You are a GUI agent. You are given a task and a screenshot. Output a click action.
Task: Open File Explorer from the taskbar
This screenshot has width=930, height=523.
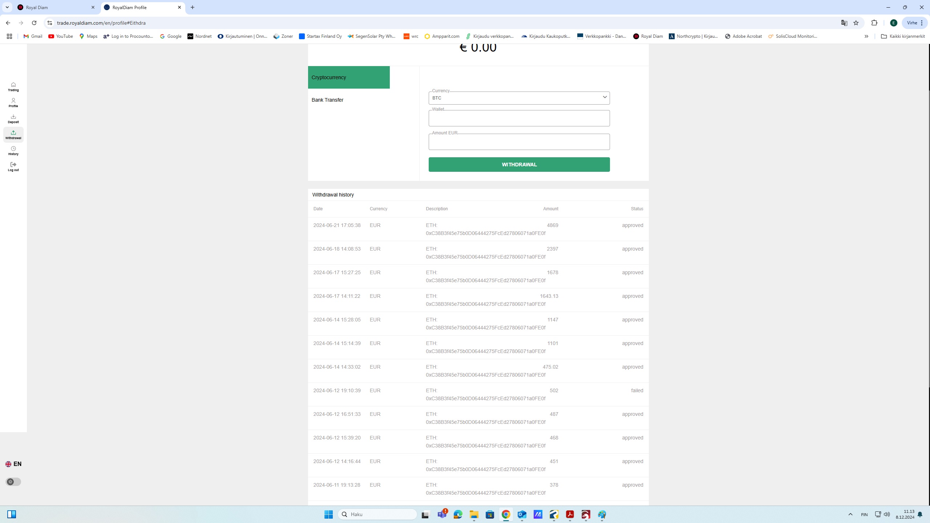pos(474,514)
